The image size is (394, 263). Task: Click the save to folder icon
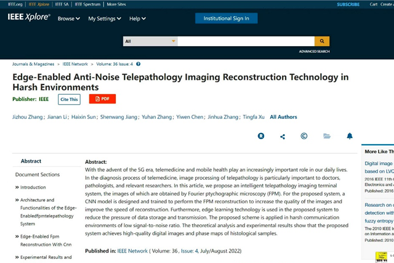coord(327,136)
